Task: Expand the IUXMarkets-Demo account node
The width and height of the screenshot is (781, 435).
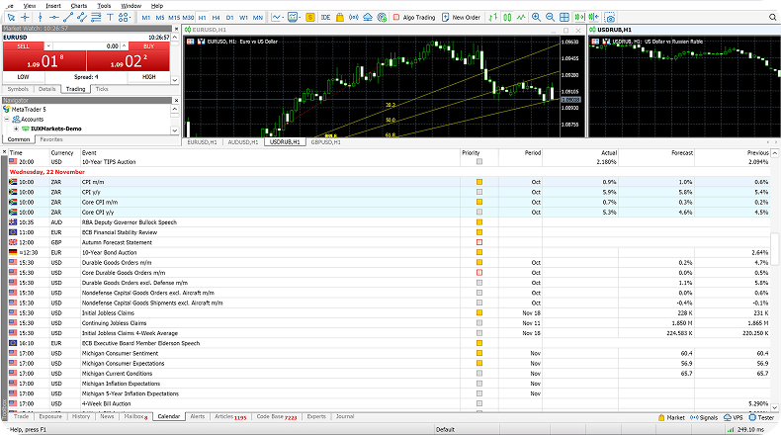Action: coord(16,129)
